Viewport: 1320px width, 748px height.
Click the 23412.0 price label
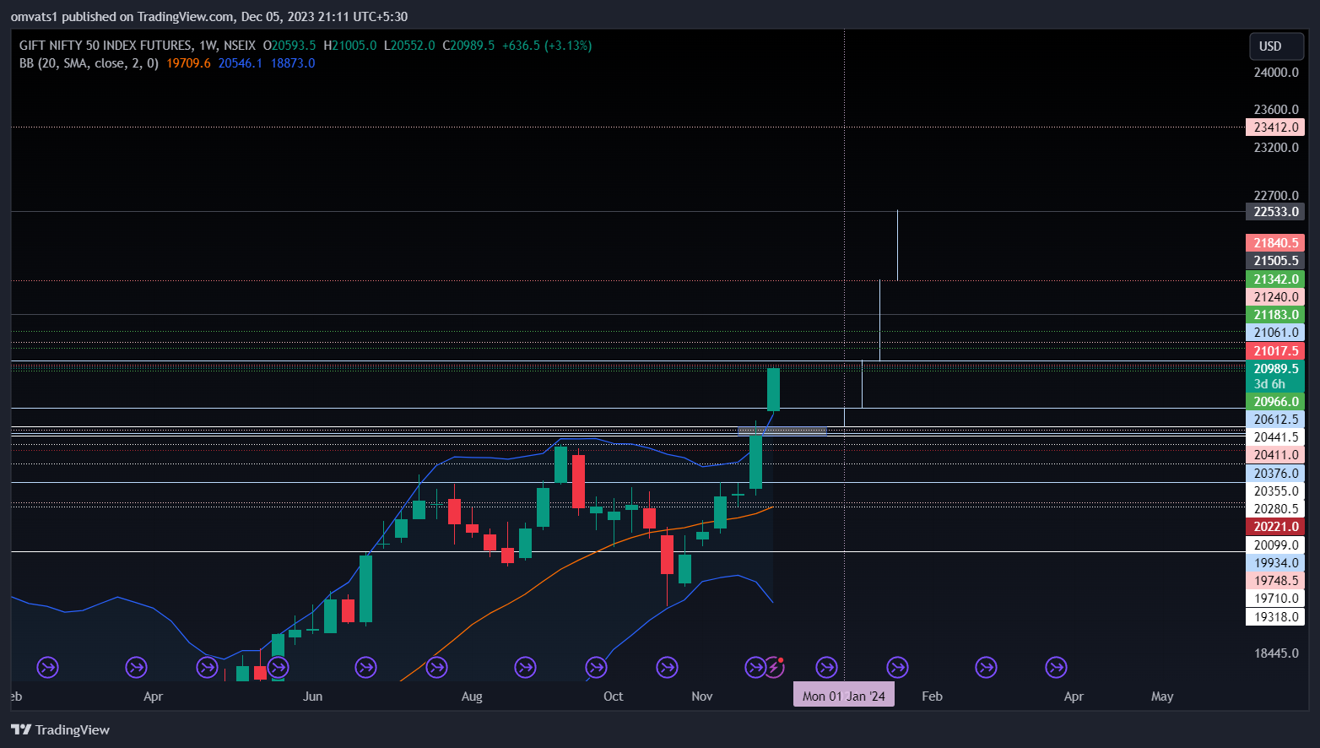pos(1275,127)
